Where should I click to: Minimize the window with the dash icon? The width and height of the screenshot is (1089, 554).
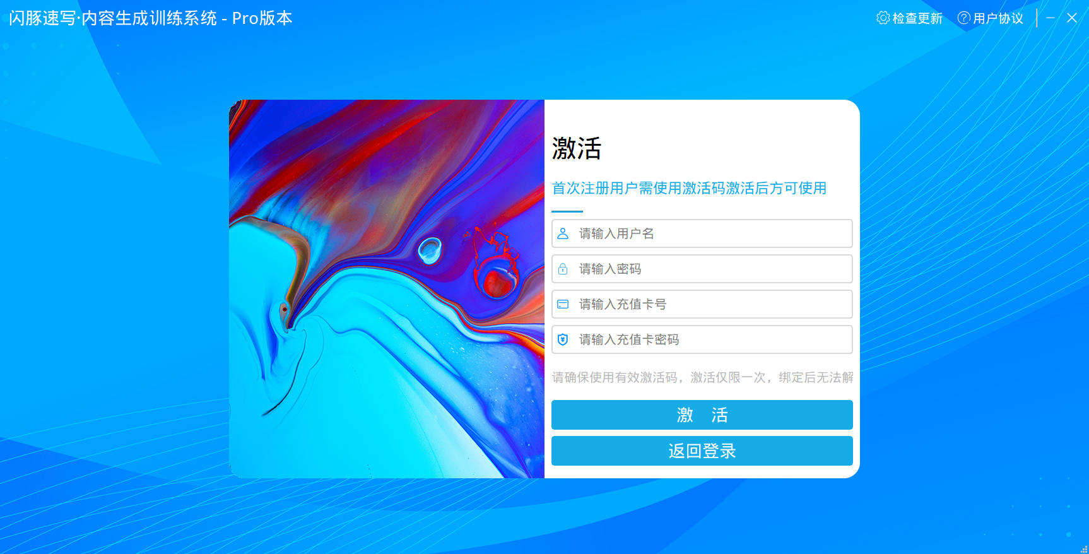pos(1051,18)
